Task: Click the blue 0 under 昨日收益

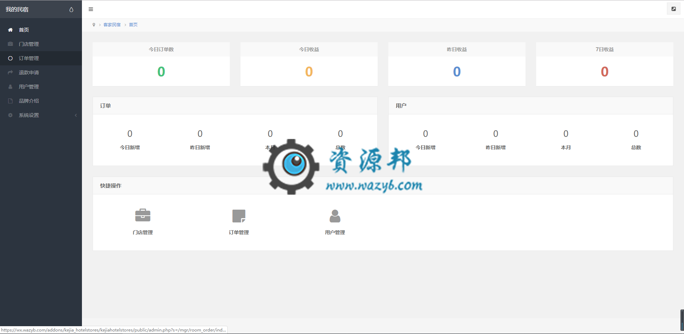Action: (x=457, y=72)
